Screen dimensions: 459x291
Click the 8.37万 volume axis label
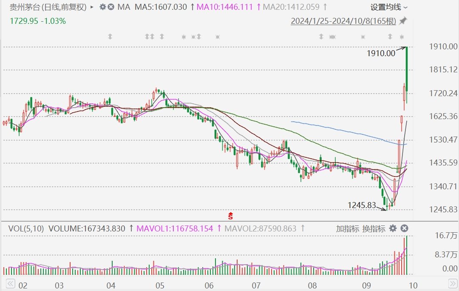[446, 254]
